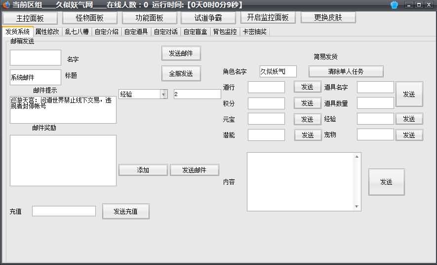Click the app icon in title bar

6,5
